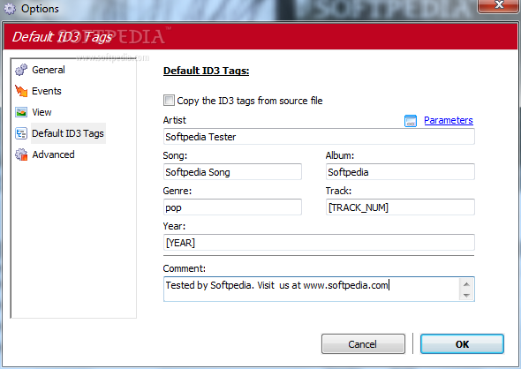Click the Year field with [YEAR]
This screenshot has height=369, width=521.
coord(319,243)
